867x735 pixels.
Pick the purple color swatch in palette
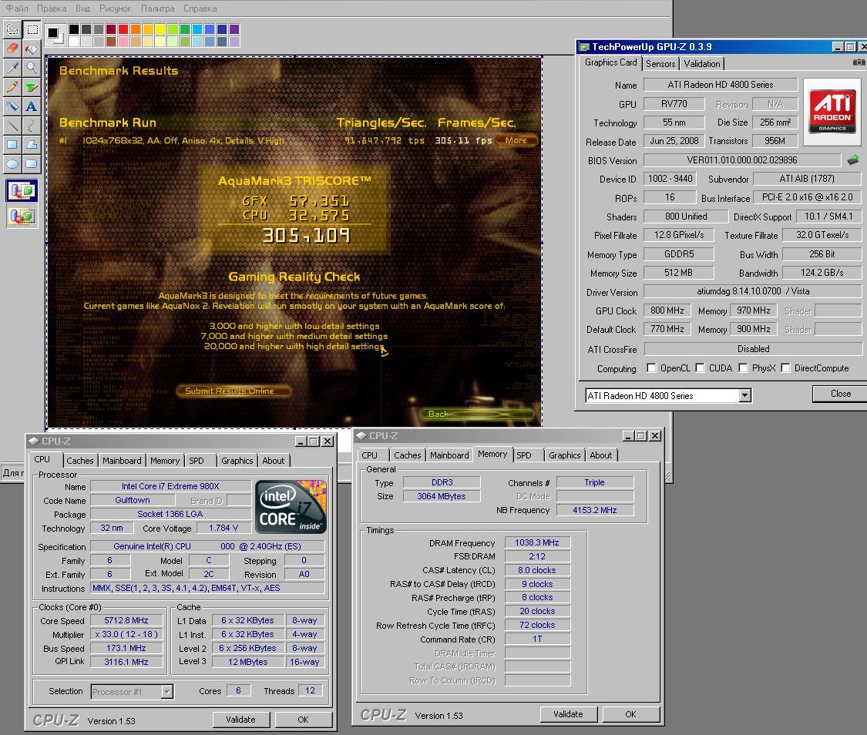tap(234, 29)
